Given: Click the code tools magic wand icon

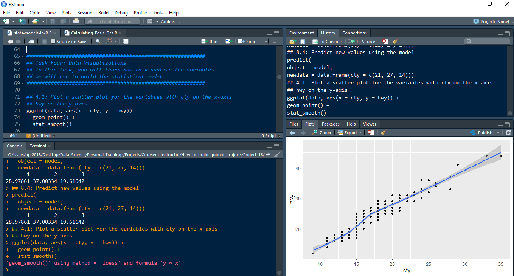Looking at the screenshot, I should [109, 42].
